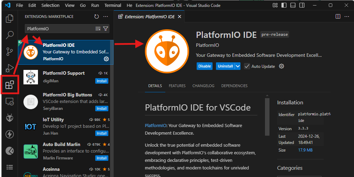Click the Uninstall button
The height and width of the screenshot is (177, 354).
(225, 66)
